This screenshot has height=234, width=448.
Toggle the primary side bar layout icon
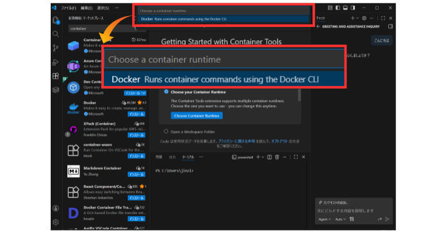338,8
